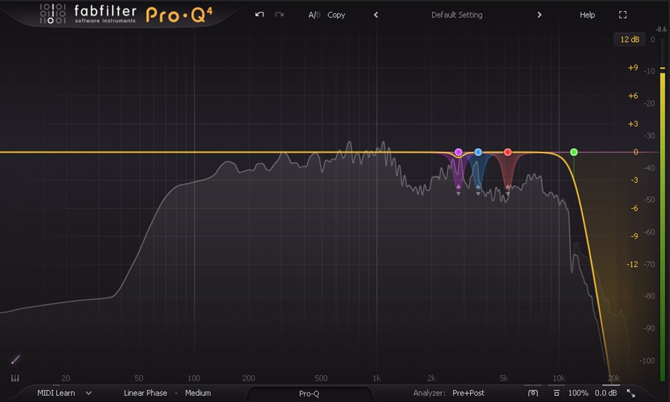Open the 12 dB display range menu

tap(629, 39)
